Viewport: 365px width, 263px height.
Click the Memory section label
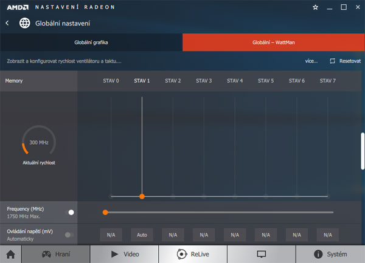coord(14,81)
